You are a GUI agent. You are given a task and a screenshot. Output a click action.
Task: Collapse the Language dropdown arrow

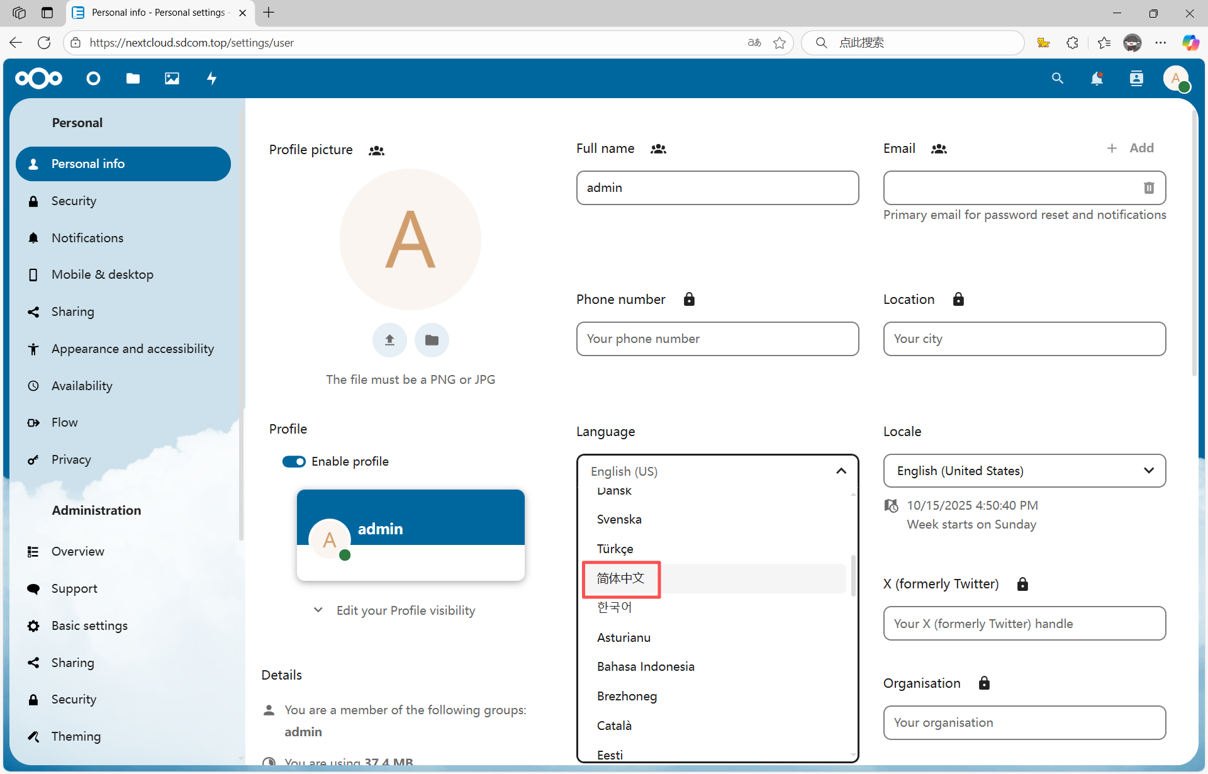tap(841, 471)
